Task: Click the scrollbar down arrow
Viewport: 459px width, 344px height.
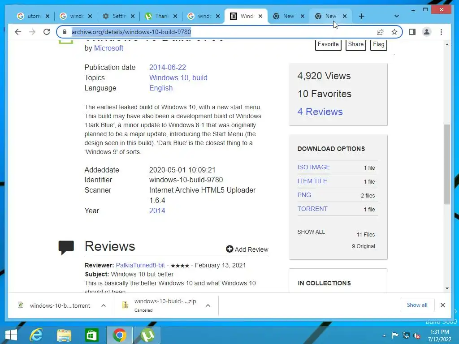Action: click(447, 288)
